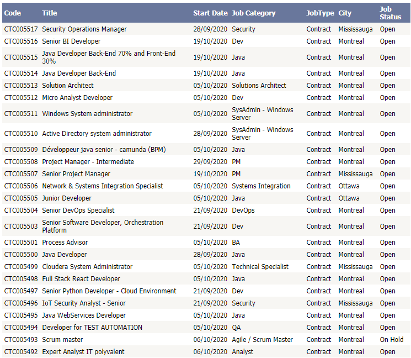
Task: Click Mississauga city in CTC005499 row
Action: pos(355,267)
